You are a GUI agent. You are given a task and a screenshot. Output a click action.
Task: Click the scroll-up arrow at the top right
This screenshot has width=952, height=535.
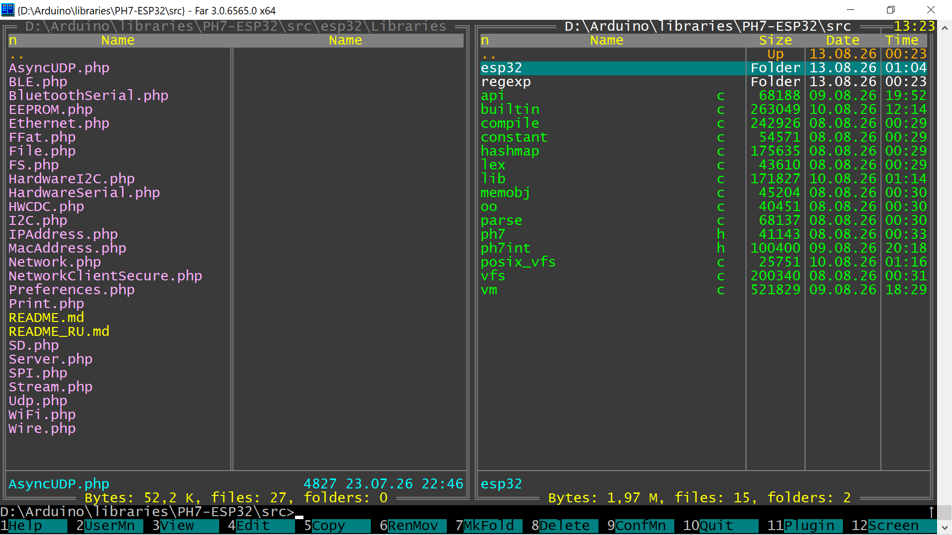(x=945, y=28)
